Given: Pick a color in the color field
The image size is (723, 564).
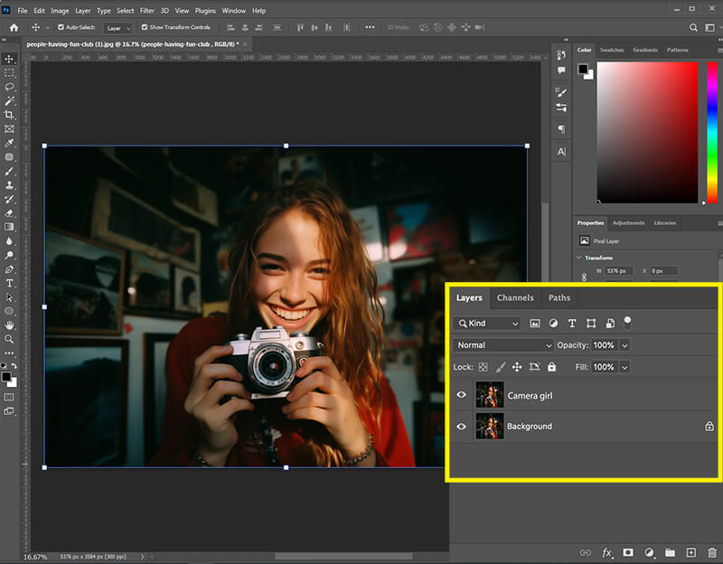Looking at the screenshot, I should (647, 132).
